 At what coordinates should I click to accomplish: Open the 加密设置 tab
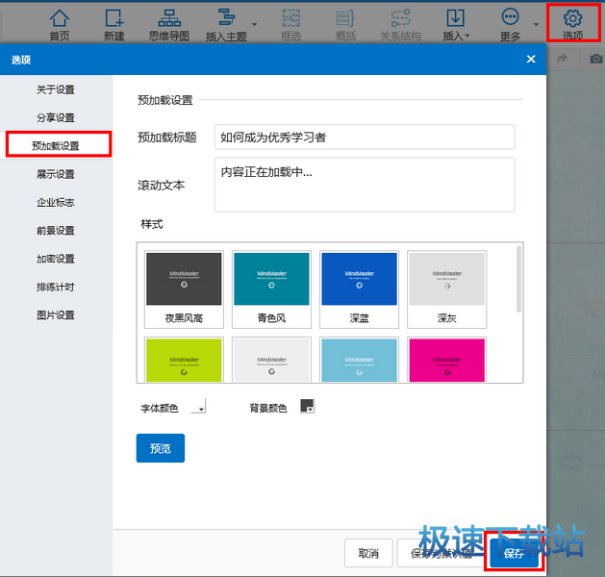56,259
